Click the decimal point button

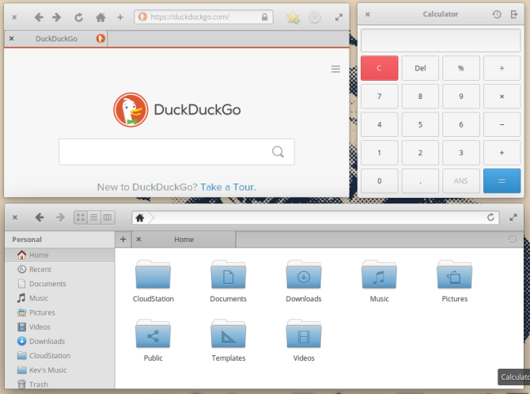coord(420,181)
